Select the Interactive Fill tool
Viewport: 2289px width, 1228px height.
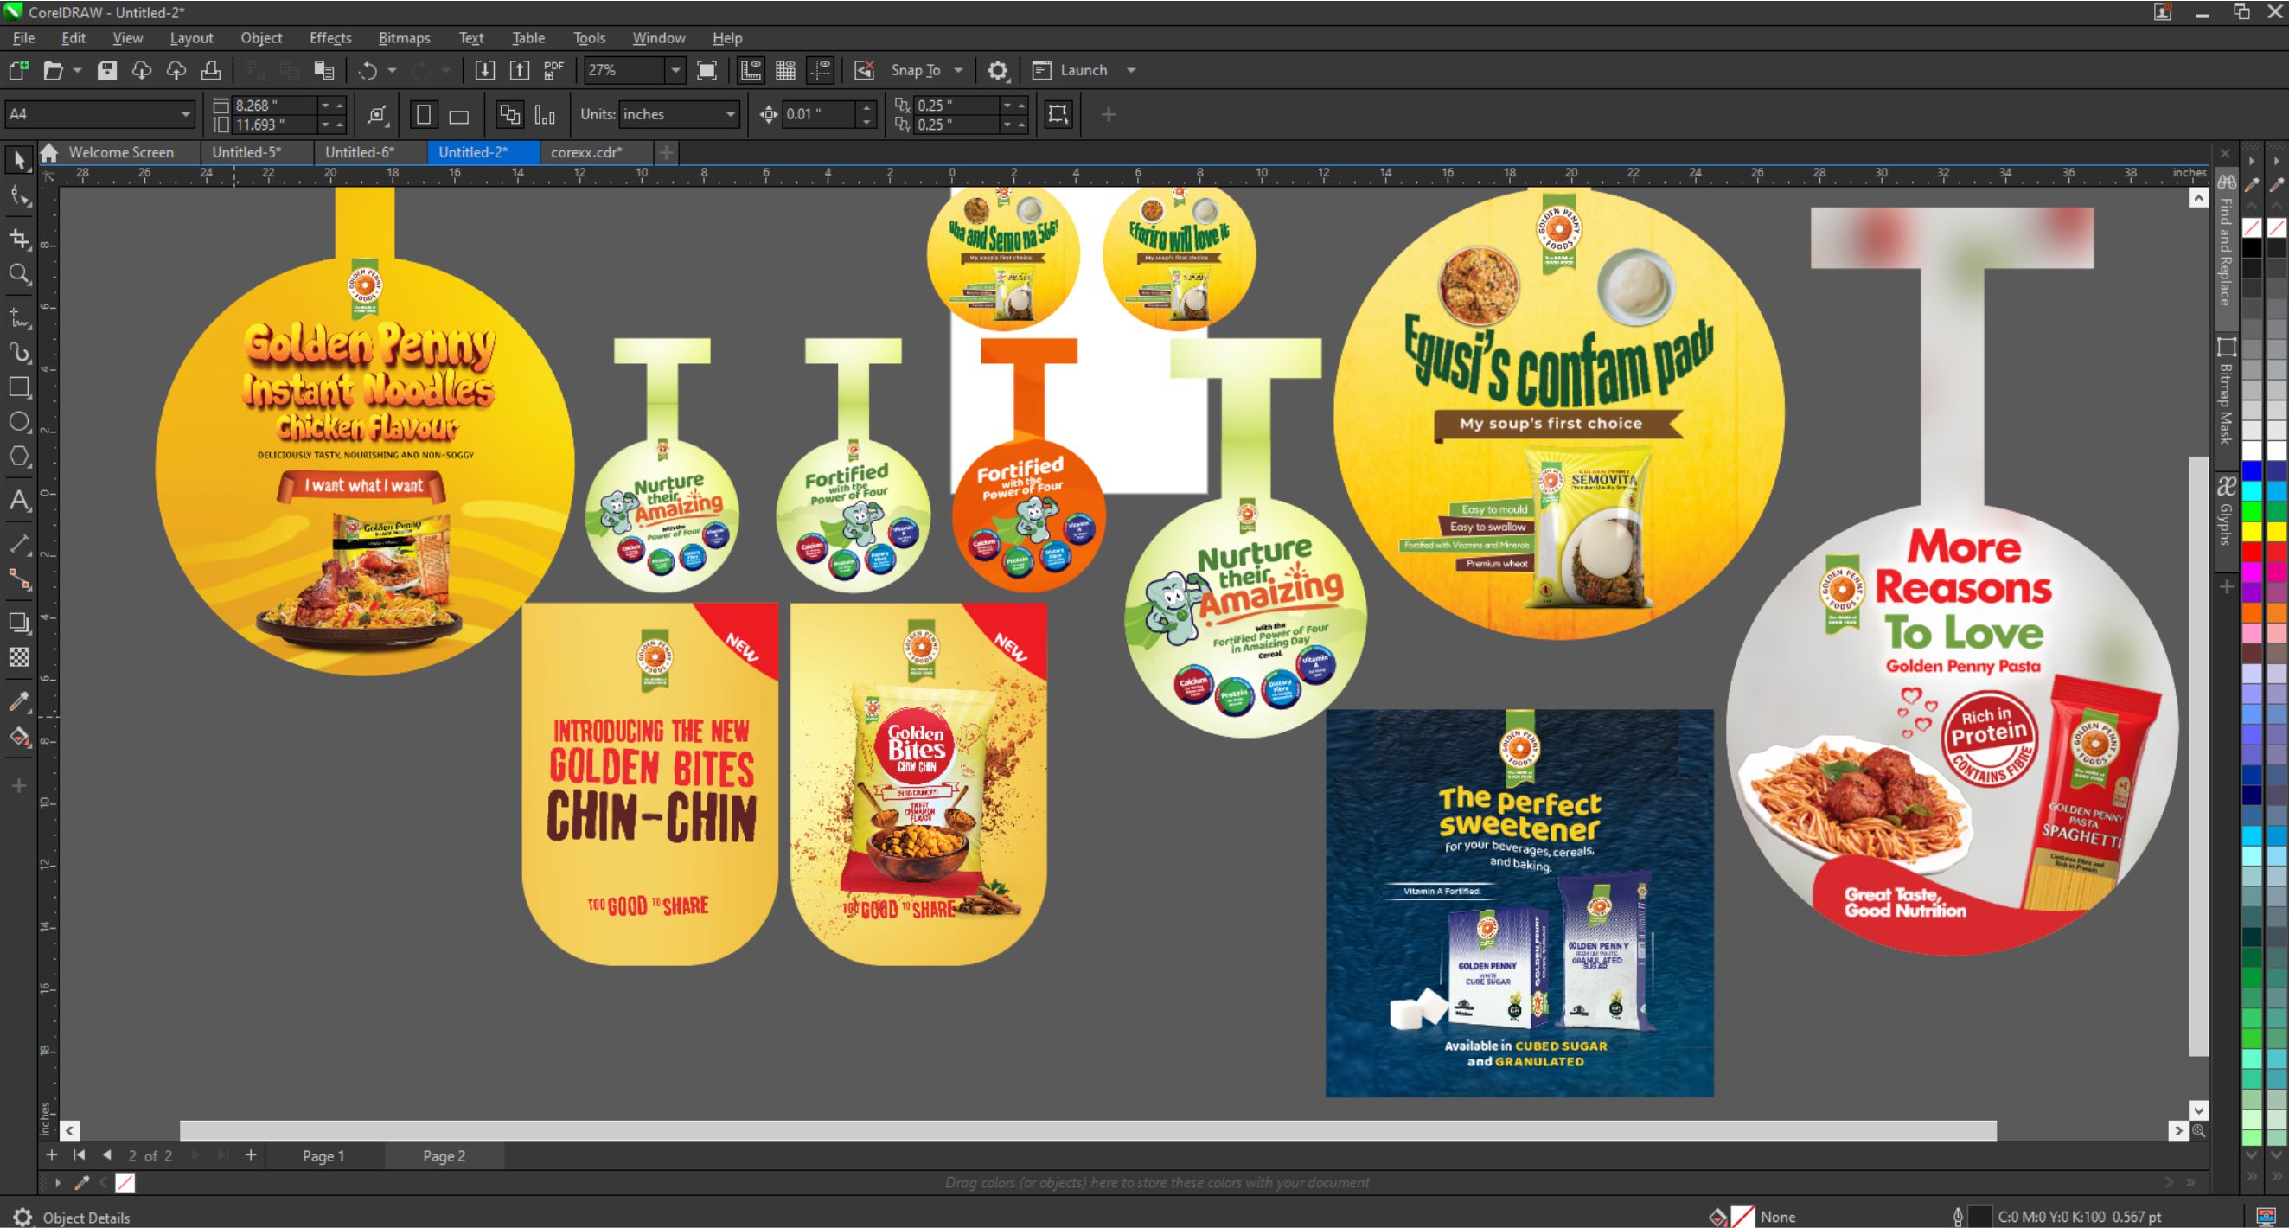click(x=19, y=738)
